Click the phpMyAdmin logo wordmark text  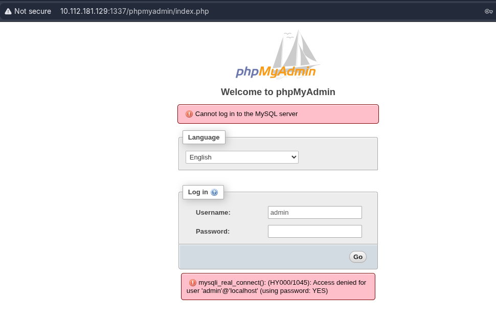tap(276, 72)
